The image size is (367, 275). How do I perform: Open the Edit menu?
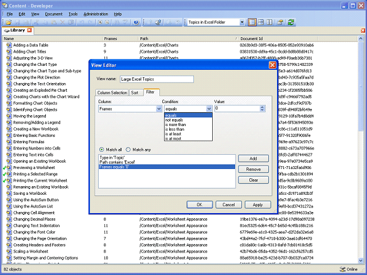point(22,14)
